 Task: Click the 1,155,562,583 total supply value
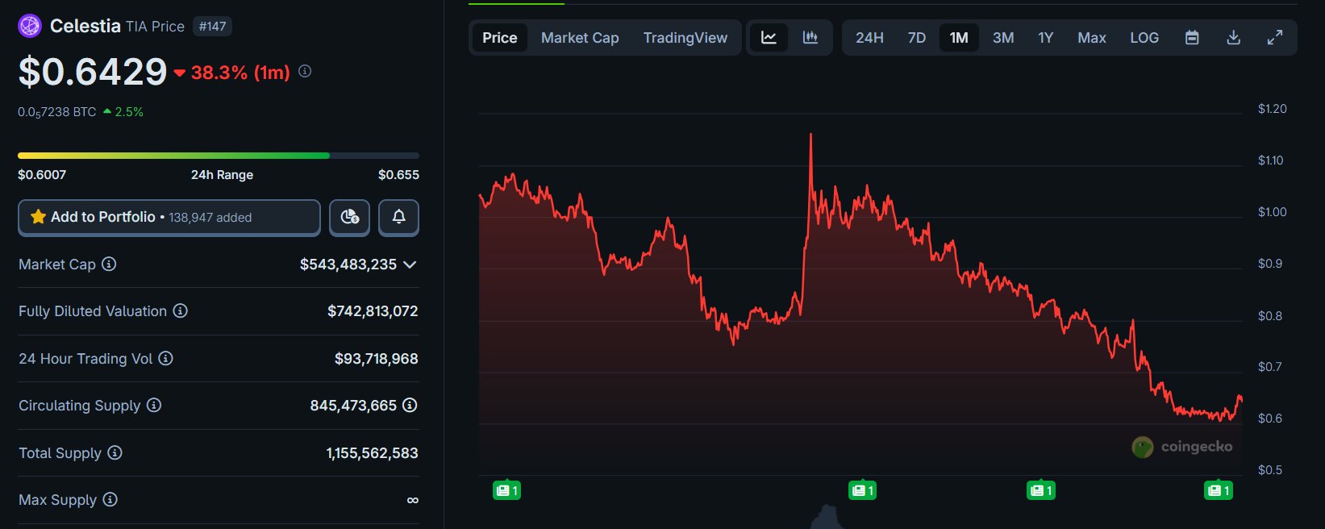point(372,453)
